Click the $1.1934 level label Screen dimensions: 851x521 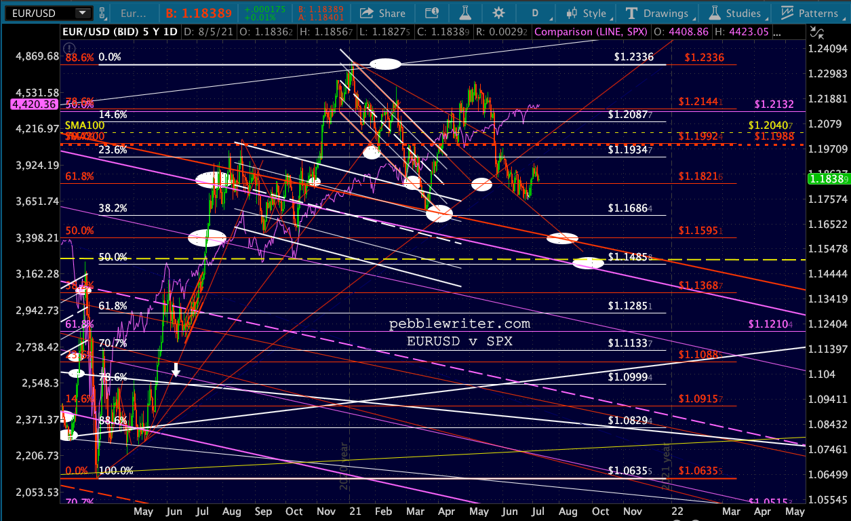[x=630, y=150]
